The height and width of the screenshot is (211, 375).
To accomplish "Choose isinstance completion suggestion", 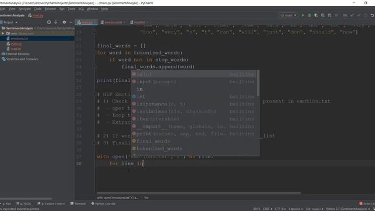I will pos(193,104).
